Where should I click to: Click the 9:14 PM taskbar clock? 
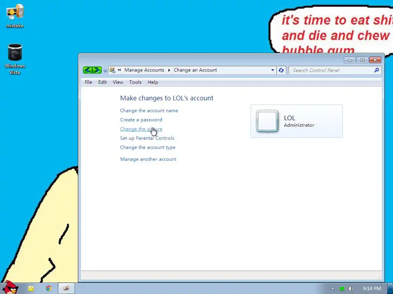point(372,289)
